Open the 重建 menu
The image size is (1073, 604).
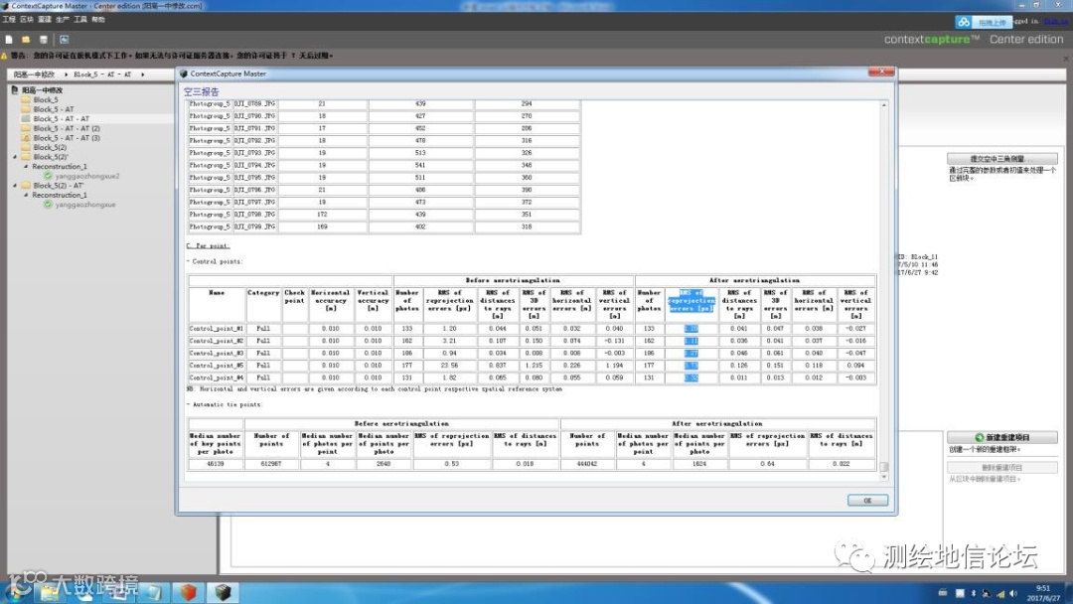tap(45, 20)
